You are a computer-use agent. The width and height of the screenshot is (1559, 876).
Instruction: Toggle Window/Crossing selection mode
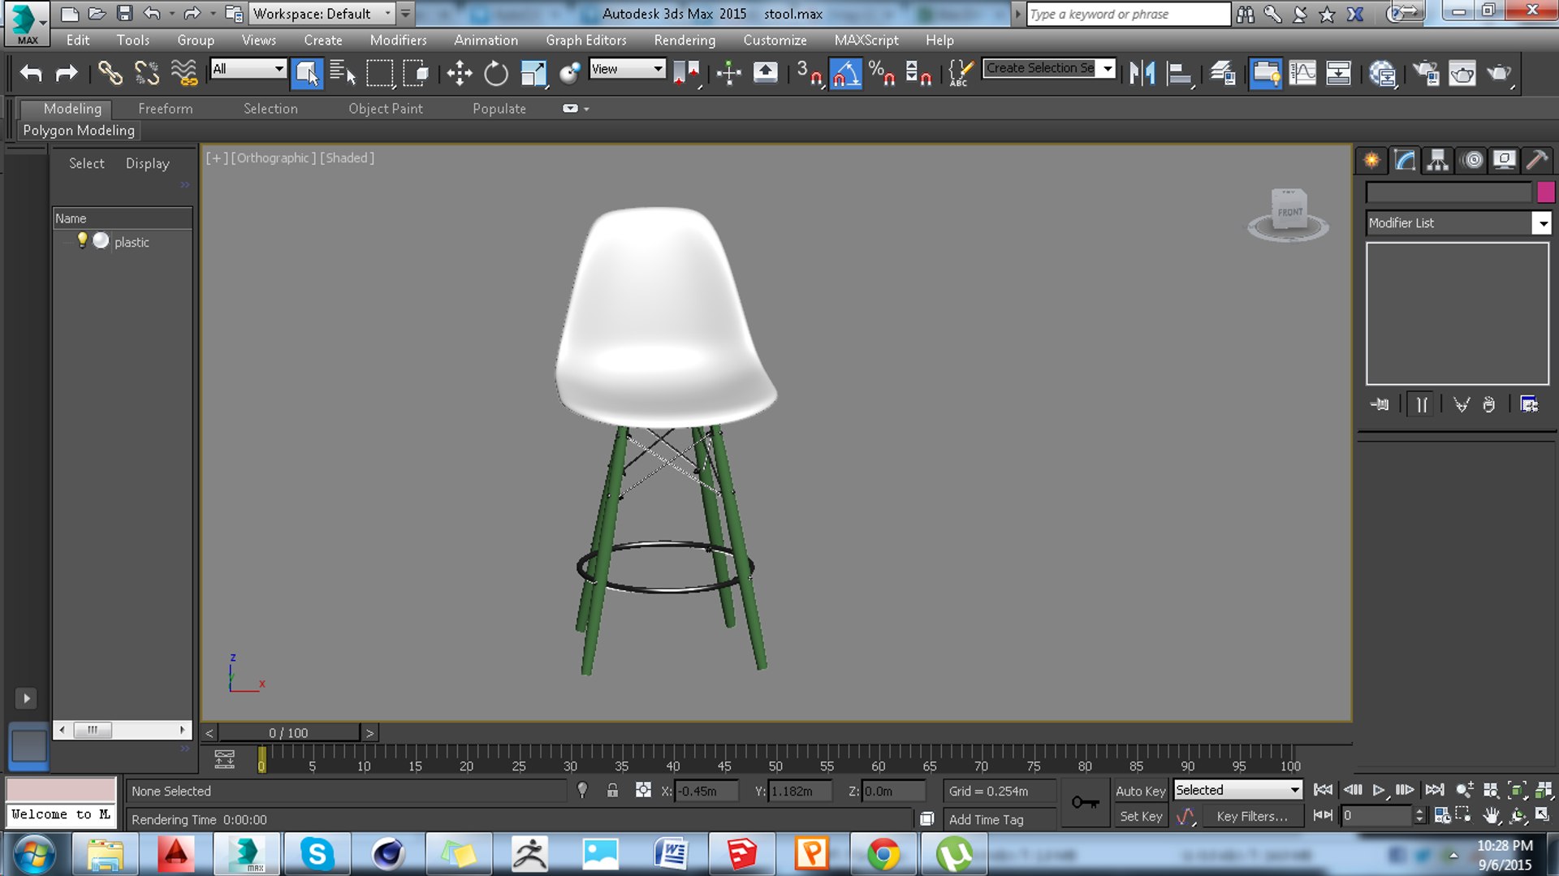click(416, 73)
